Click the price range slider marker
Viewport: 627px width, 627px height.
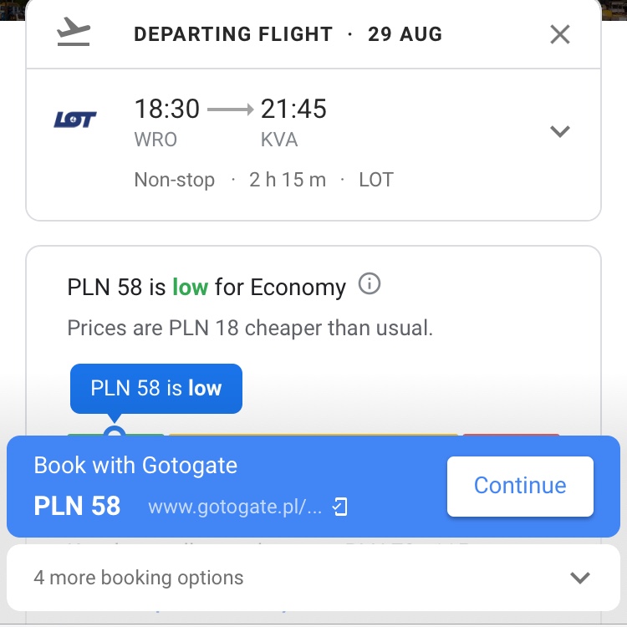115,432
